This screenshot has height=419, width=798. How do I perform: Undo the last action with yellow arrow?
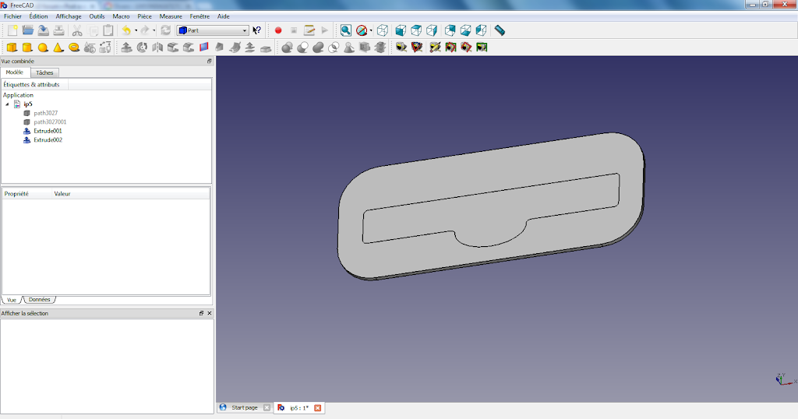[126, 30]
